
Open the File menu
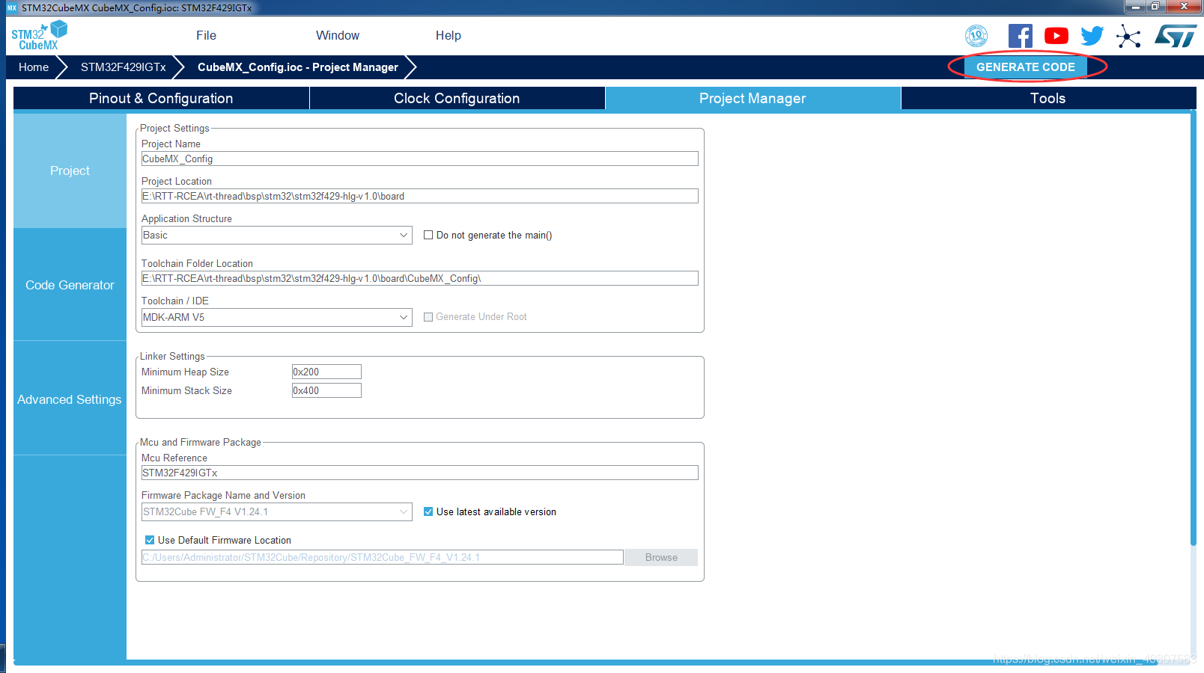206,35
